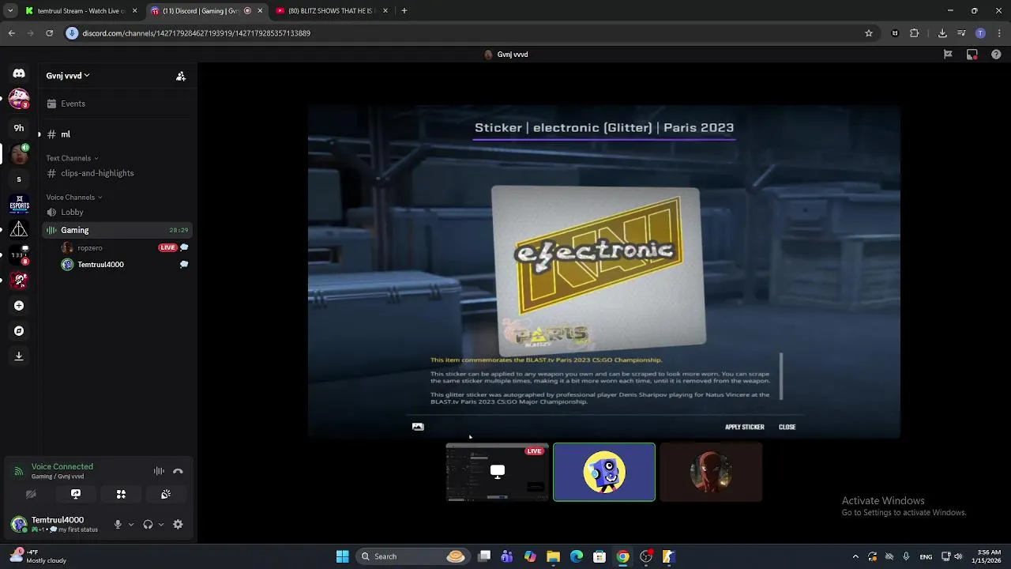
Task: Open the ml text channel
Action: click(118, 134)
